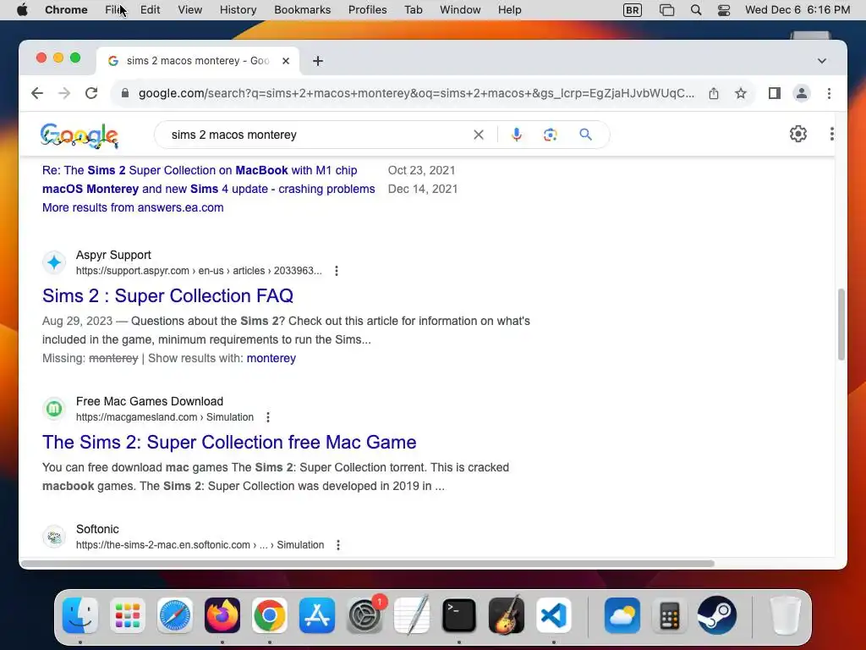The width and height of the screenshot is (866, 650).
Task: Go to Google homepage via logo
Action: [x=79, y=136]
